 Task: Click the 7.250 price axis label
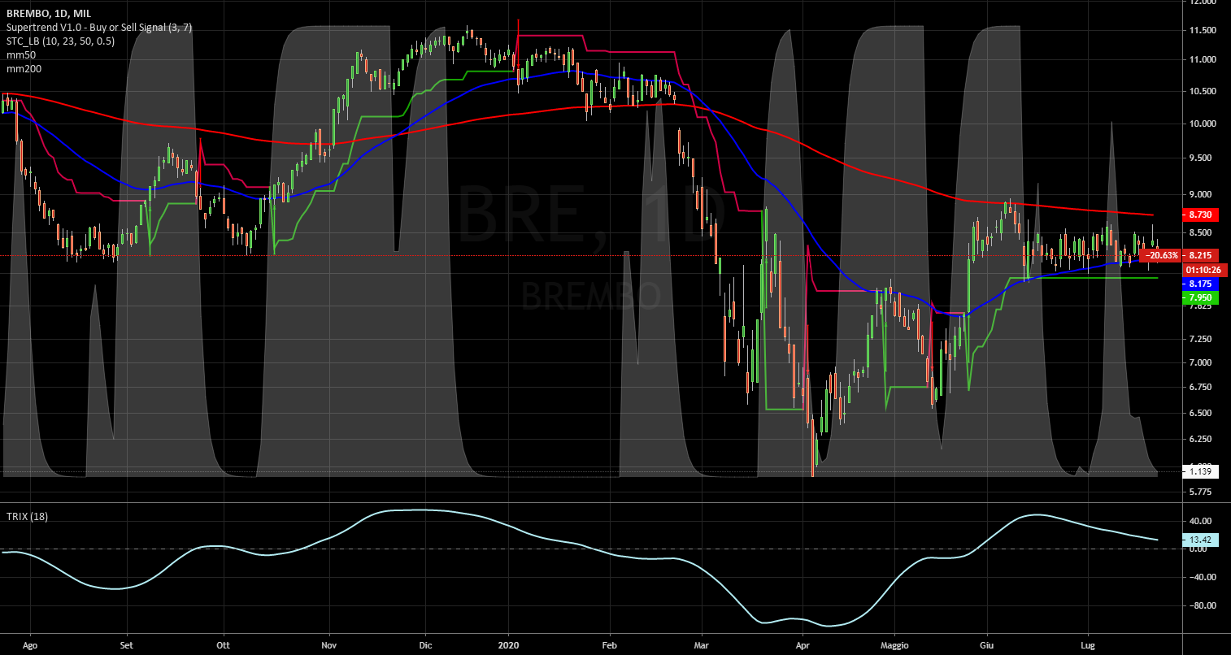click(1202, 339)
